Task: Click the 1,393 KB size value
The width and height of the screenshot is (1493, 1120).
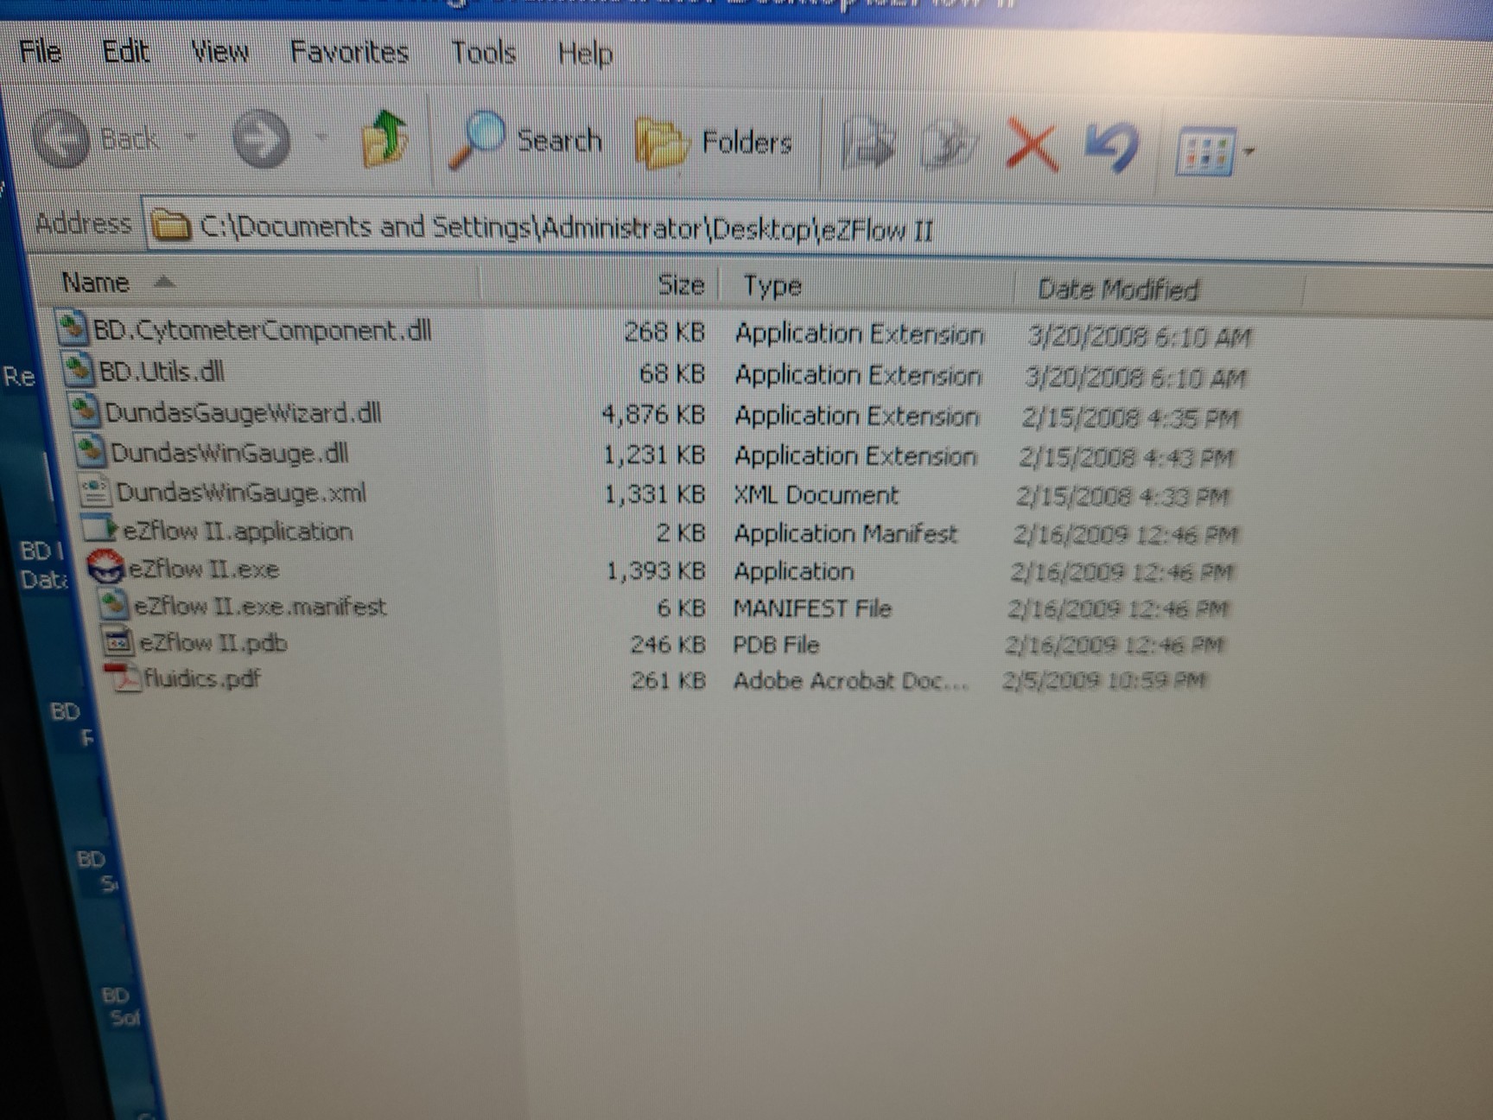Action: [x=656, y=570]
